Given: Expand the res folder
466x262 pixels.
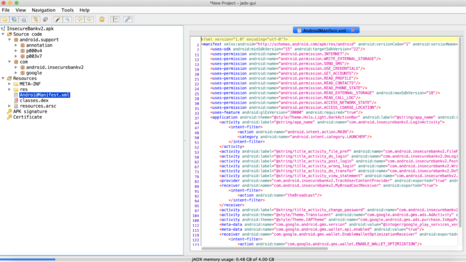Looking at the screenshot, I should (x=9, y=90).
